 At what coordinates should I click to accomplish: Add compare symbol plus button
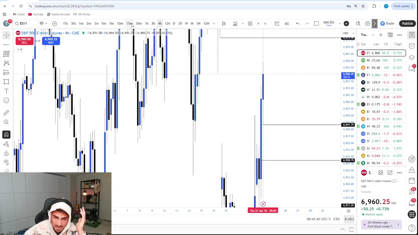click(x=55, y=23)
